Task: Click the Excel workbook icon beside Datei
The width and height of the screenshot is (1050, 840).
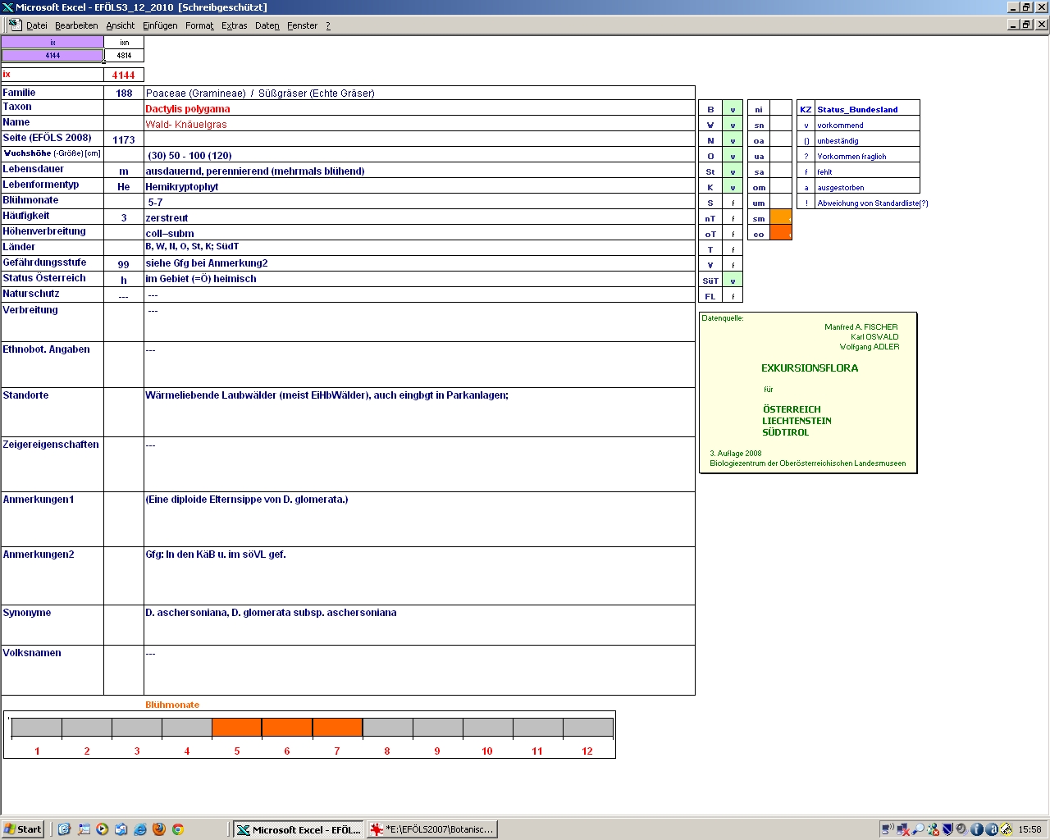Action: [x=15, y=25]
